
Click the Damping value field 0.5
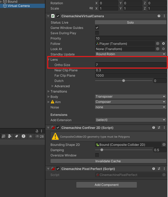160,150
